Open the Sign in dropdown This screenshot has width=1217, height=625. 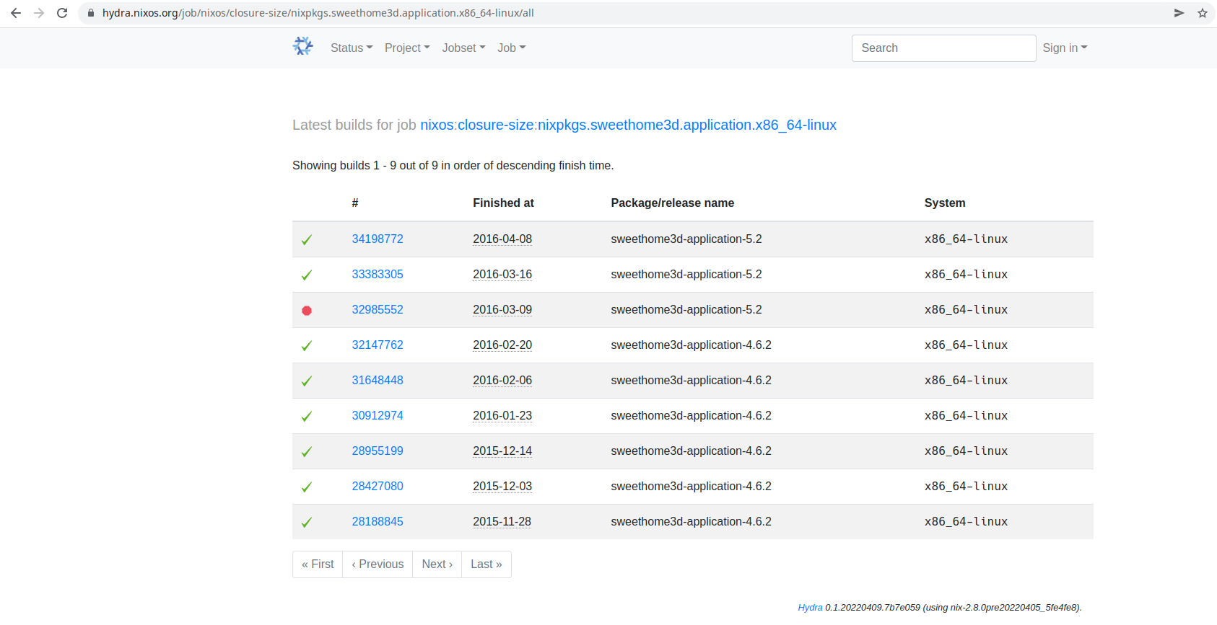tap(1065, 48)
